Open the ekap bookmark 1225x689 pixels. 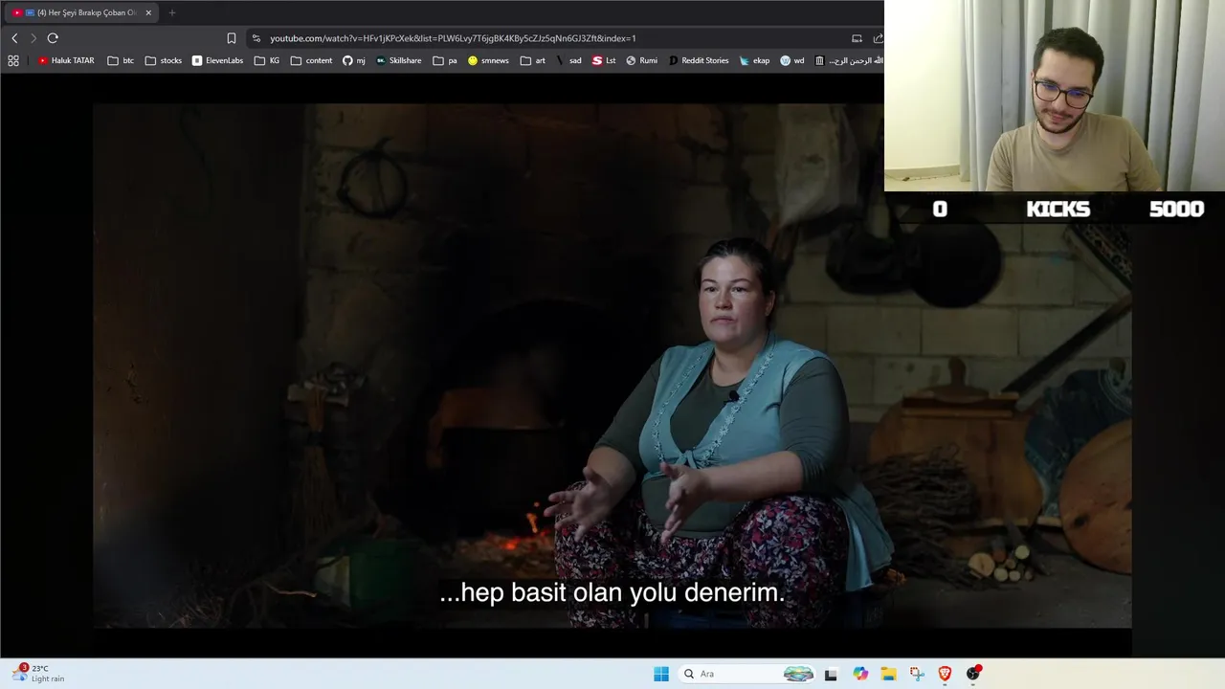(x=754, y=60)
